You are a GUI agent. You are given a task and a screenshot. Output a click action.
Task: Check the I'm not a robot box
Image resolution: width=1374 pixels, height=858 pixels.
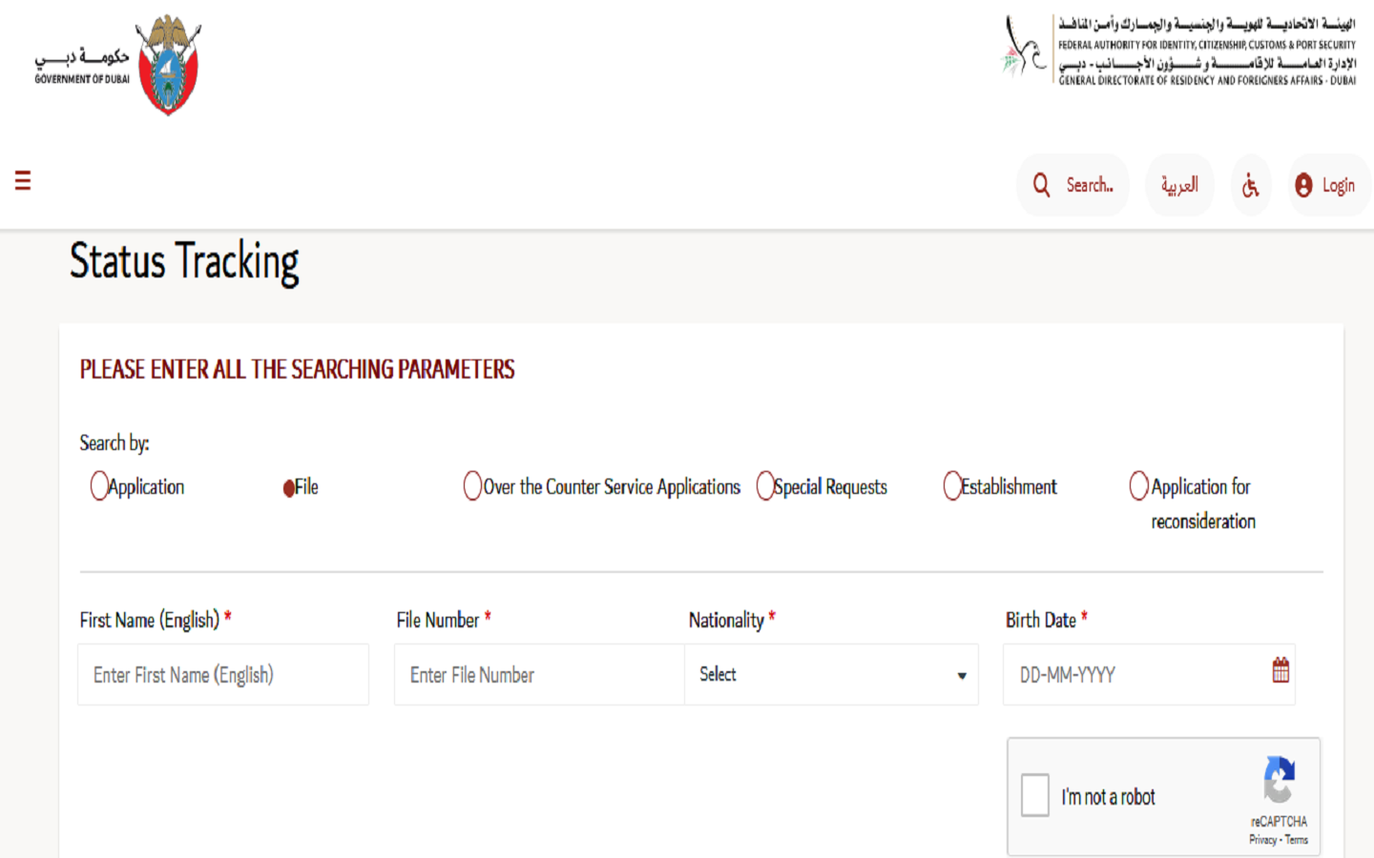click(1035, 795)
